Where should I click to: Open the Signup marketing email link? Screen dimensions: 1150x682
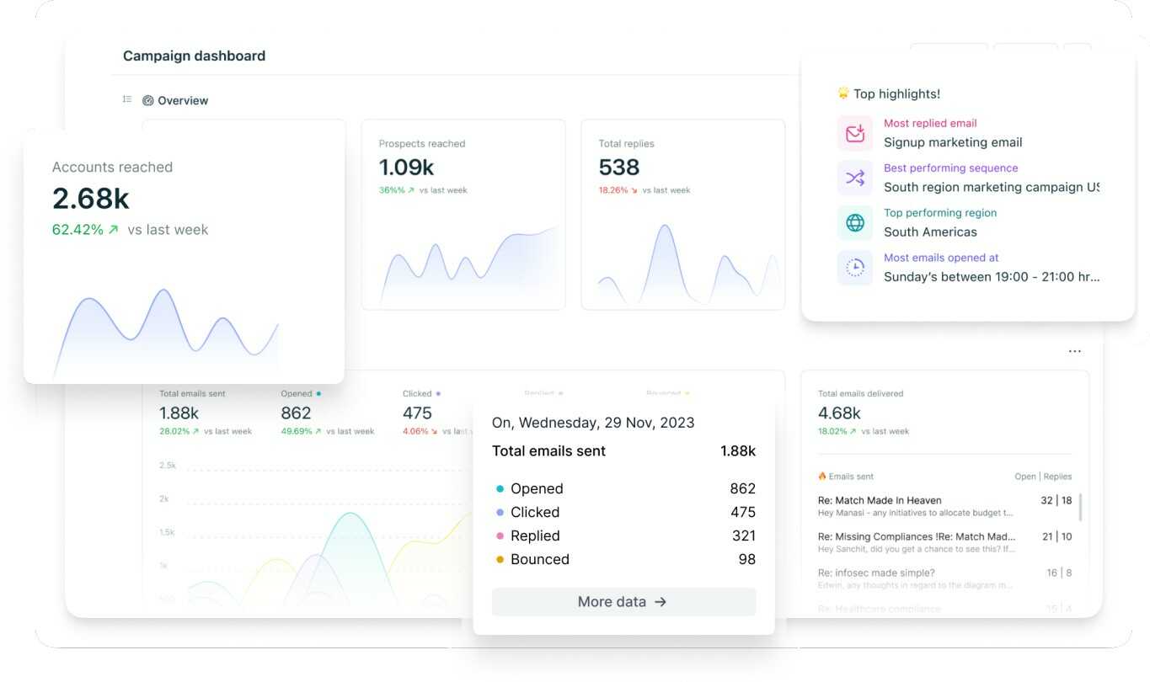[x=952, y=141]
